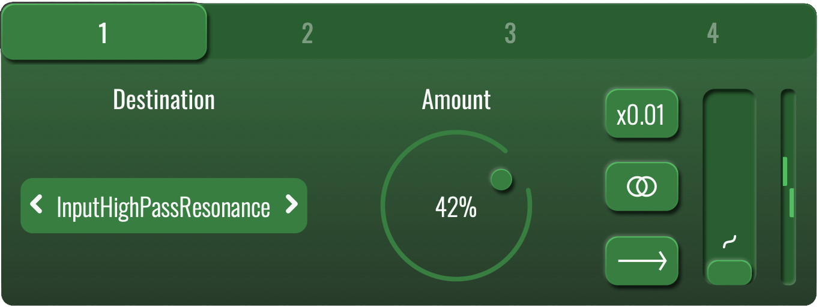Image resolution: width=819 pixels, height=307 pixels.
Task: Click the upper green segment in level meter
Action: point(785,171)
